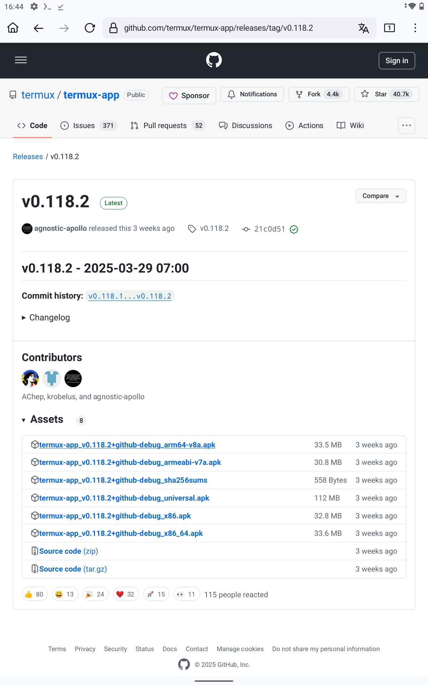The width and height of the screenshot is (428, 685).
Task: Click the Sponsor heart button
Action: pyautogui.click(x=189, y=96)
